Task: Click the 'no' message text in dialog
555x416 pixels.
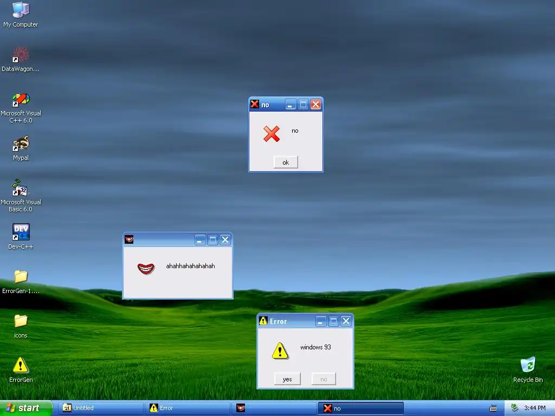Action: point(295,131)
